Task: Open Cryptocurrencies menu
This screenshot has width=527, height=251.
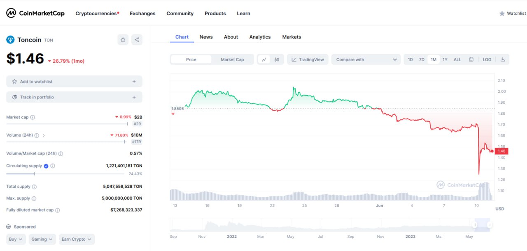Action: pos(97,14)
